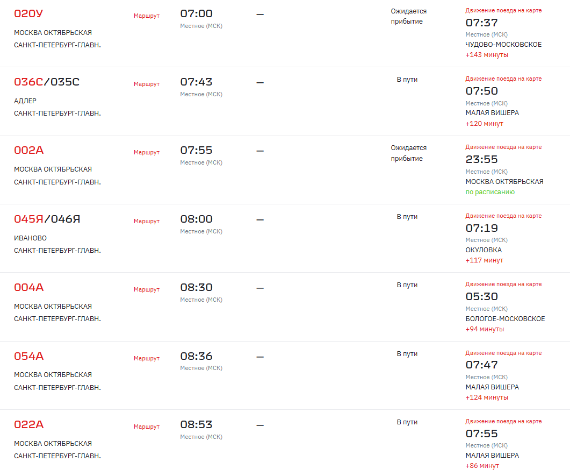View train 045Я/046Я on the map

pyautogui.click(x=503, y=216)
